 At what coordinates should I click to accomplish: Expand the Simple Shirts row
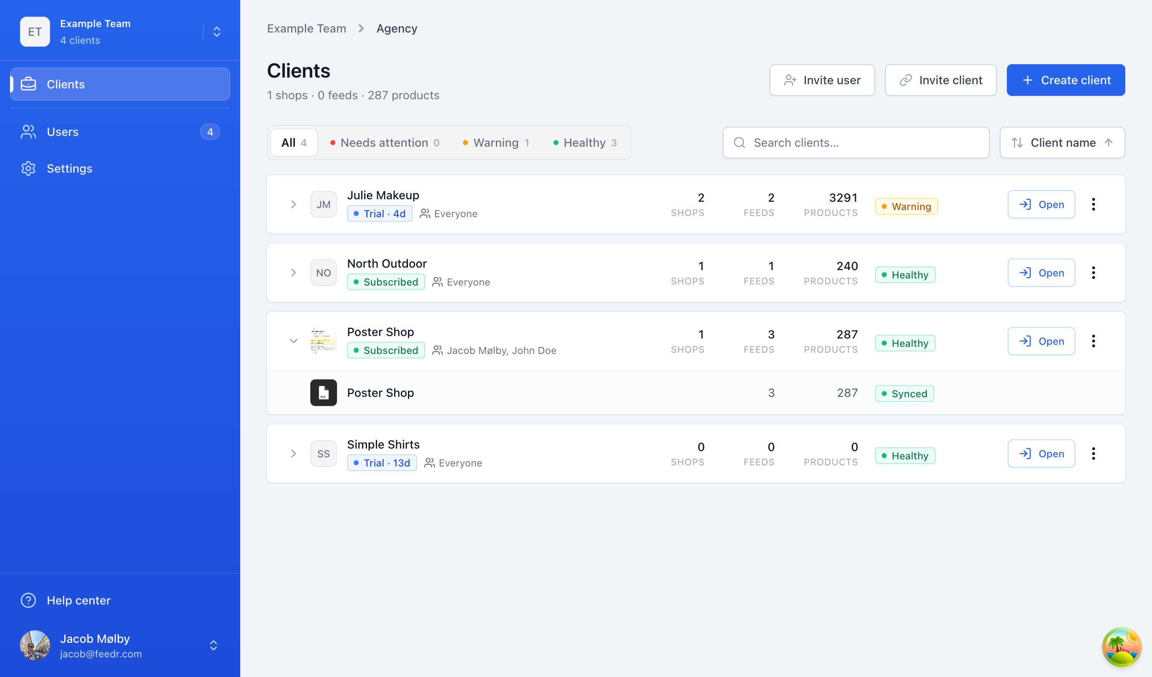coord(294,454)
